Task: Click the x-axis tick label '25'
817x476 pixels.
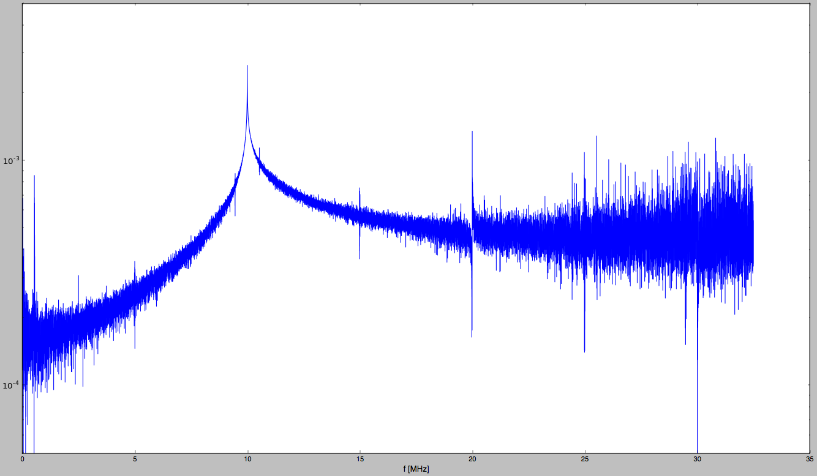Action: pyautogui.click(x=585, y=458)
